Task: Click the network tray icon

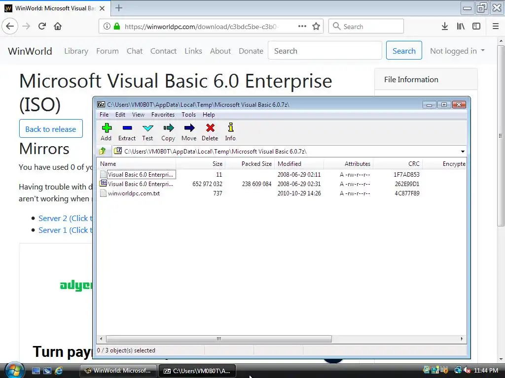Action: coord(458,370)
